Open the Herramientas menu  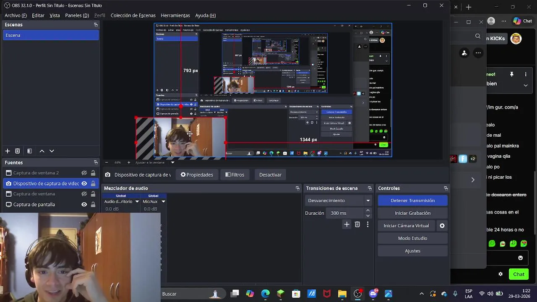pos(175,16)
